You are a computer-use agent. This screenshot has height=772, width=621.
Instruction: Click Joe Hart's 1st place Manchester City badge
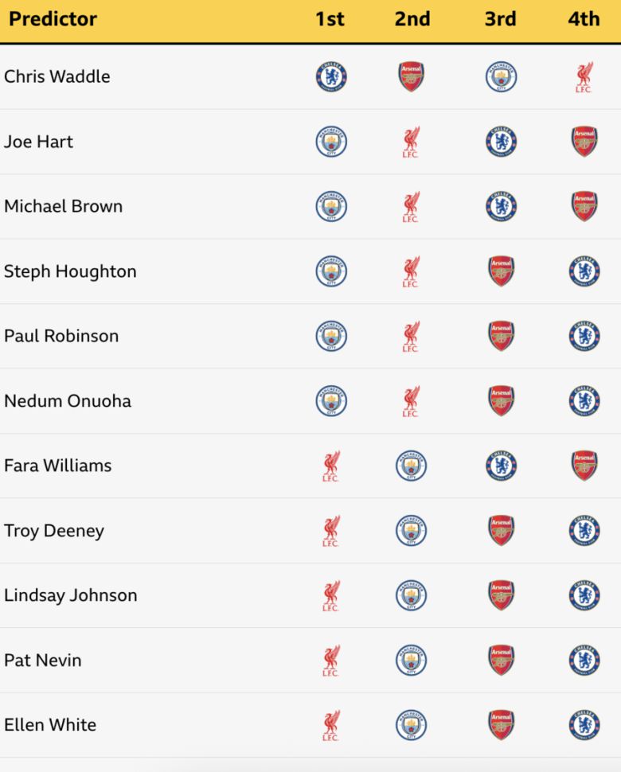tap(331, 142)
